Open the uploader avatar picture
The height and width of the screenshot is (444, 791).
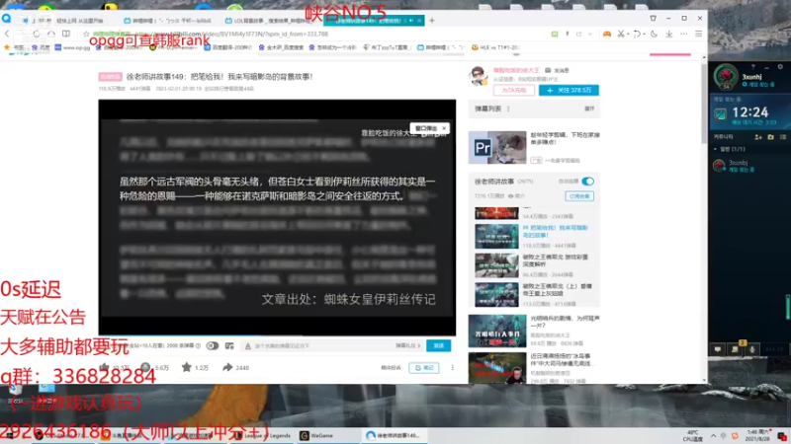click(478, 76)
